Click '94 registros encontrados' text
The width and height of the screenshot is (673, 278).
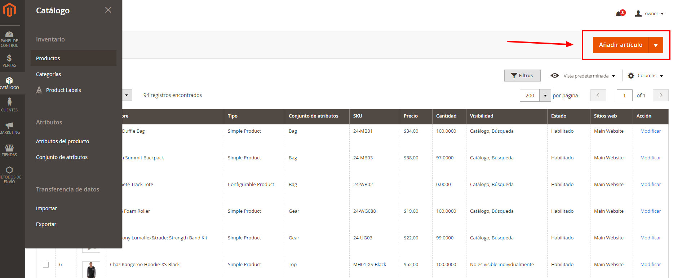click(173, 95)
